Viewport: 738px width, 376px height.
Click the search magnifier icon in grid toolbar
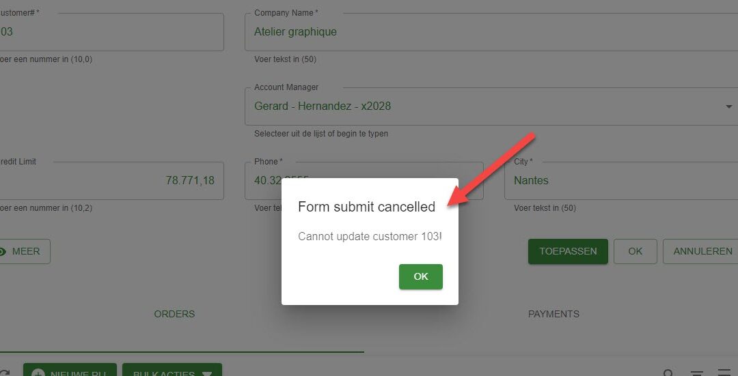(x=668, y=373)
